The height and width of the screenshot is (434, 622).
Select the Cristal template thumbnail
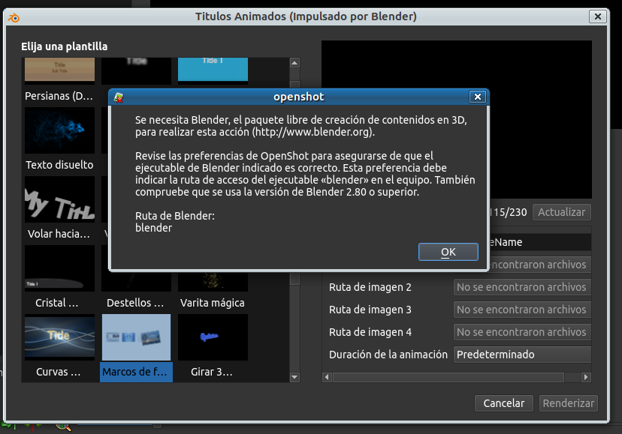pos(59,268)
